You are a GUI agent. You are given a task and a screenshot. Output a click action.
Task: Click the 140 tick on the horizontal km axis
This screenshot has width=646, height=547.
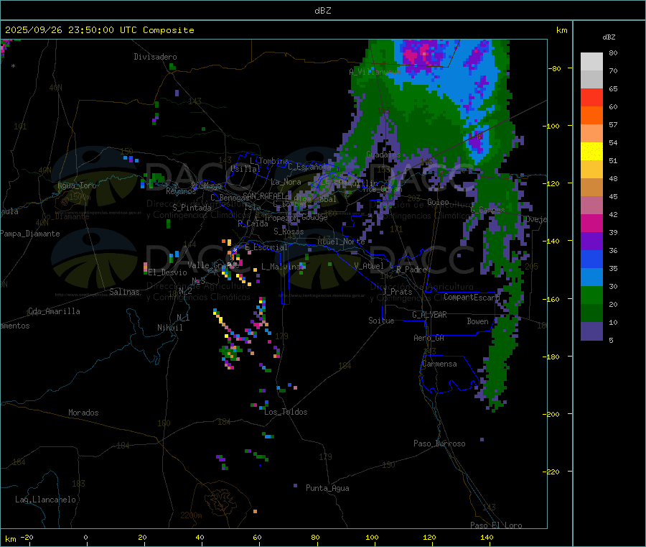pyautogui.click(x=487, y=537)
